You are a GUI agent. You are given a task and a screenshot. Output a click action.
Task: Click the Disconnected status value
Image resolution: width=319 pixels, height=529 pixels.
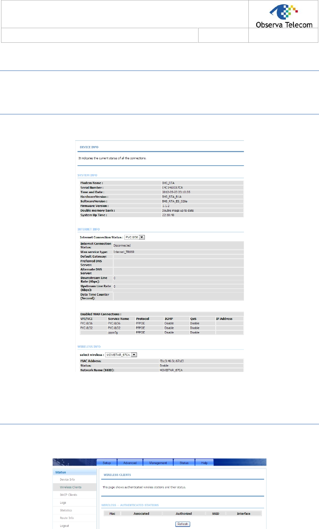pyautogui.click(x=122, y=245)
